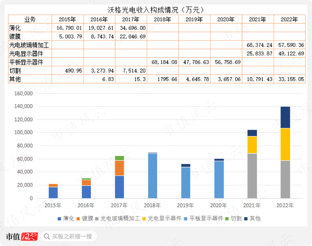Screen dimensions: 312x246
Task: Select the 19,027.61 table cell
Action: coord(99,28)
